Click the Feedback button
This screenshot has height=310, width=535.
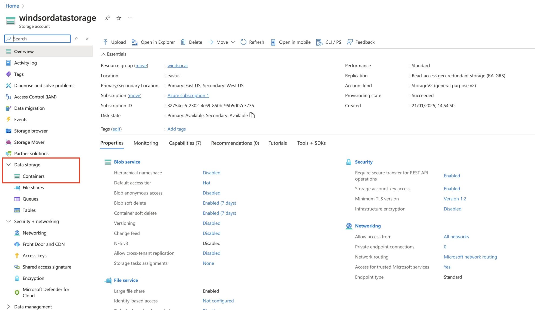(x=361, y=42)
